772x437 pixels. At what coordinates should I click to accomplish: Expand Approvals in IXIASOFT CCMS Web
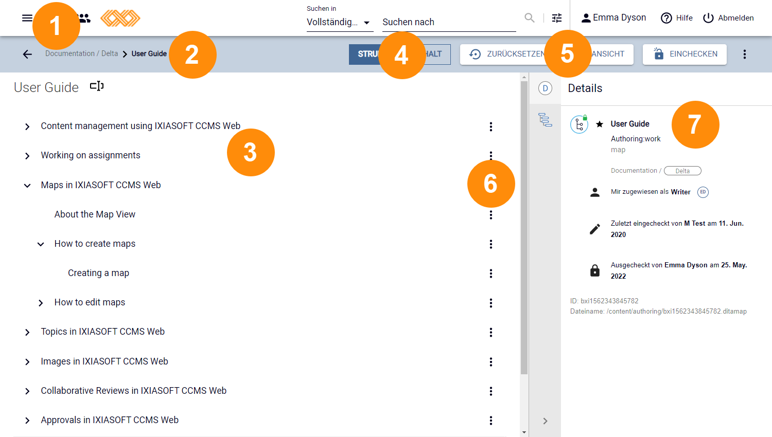(x=27, y=421)
